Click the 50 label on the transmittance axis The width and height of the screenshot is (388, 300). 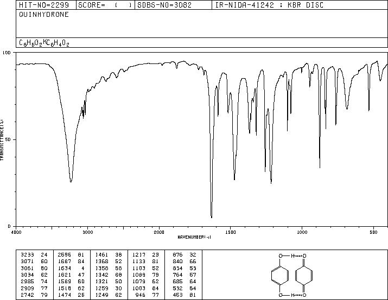pos(9,139)
